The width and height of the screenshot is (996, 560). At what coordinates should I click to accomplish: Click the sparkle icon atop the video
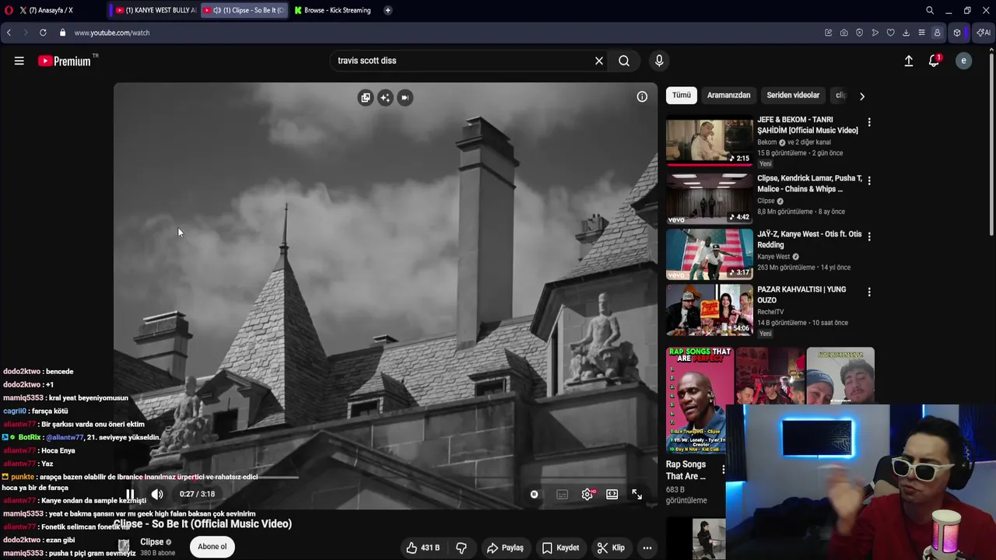tap(385, 97)
